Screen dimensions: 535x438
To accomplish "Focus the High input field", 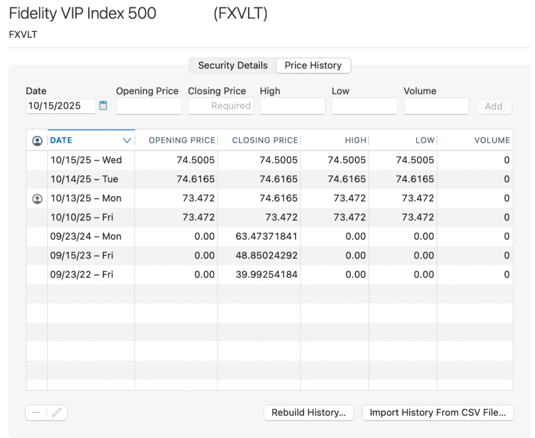I will click(x=292, y=106).
